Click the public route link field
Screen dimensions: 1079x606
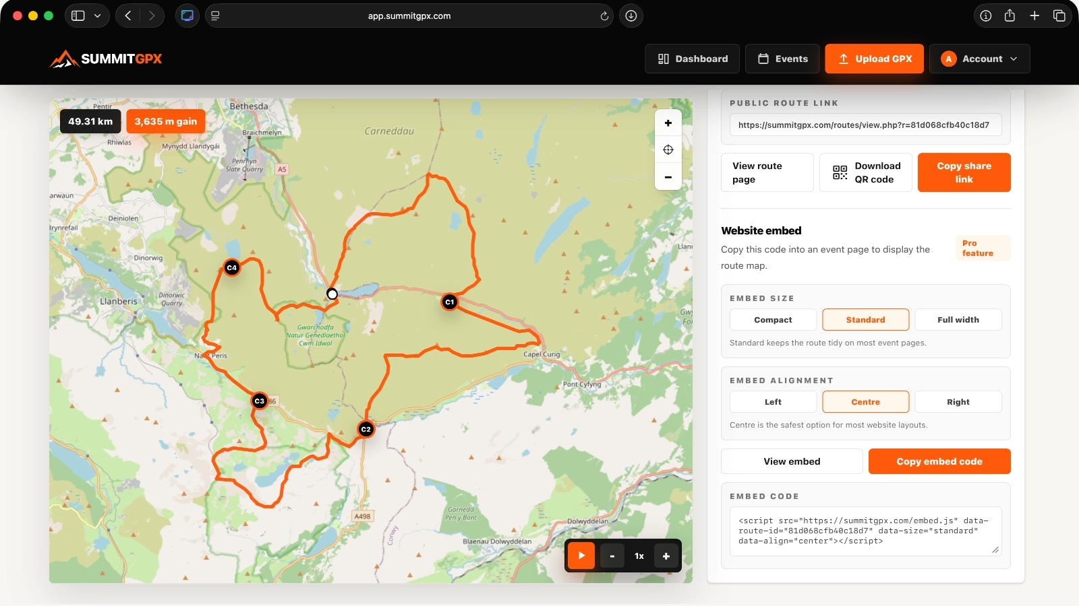[x=865, y=125]
